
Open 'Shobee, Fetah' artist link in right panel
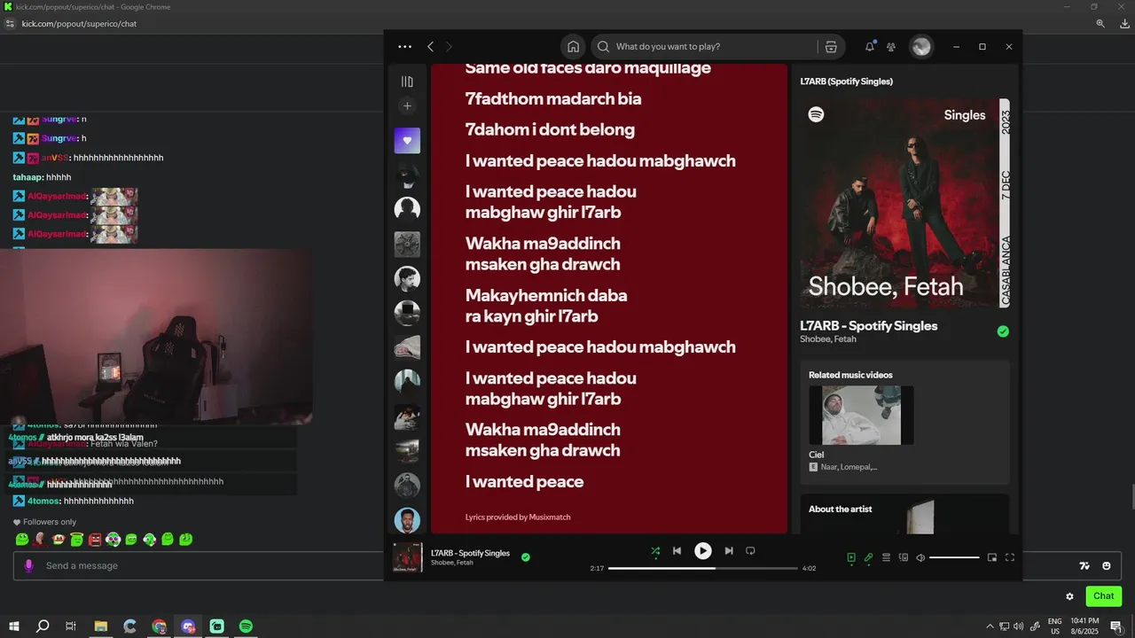828,339
